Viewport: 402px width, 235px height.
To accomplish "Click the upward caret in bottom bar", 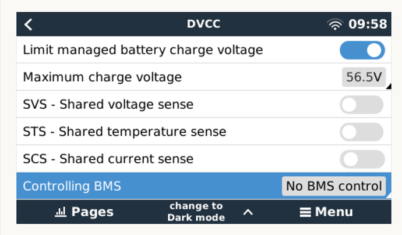I will (248, 212).
